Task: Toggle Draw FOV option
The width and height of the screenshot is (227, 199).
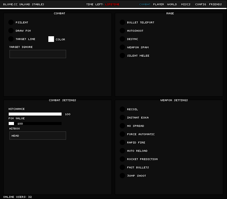Action: pyautogui.click(x=11, y=31)
